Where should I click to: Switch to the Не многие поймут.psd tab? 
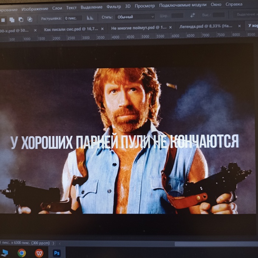click(138, 28)
